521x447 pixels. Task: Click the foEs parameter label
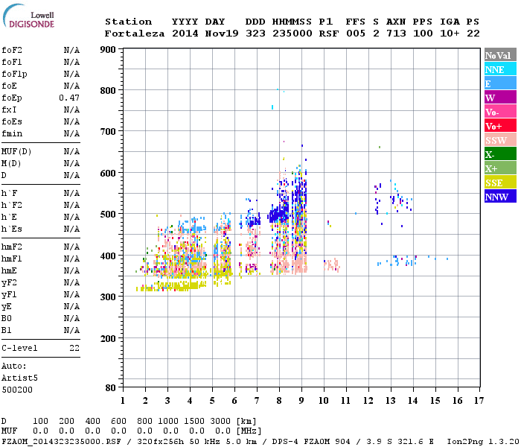click(x=12, y=121)
